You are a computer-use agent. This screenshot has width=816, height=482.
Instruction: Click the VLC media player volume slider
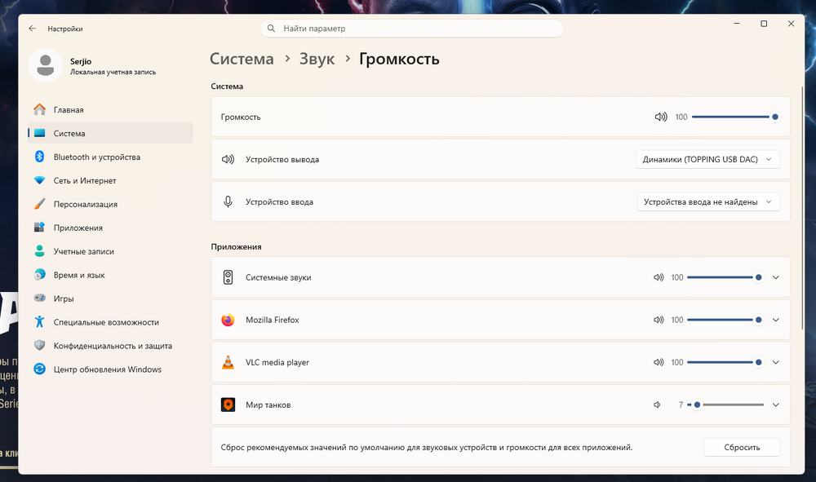click(x=725, y=362)
